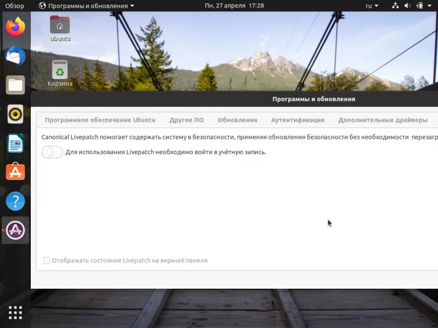Open the Help question-mark icon
Image resolution: width=438 pixels, height=328 pixels.
point(15,201)
